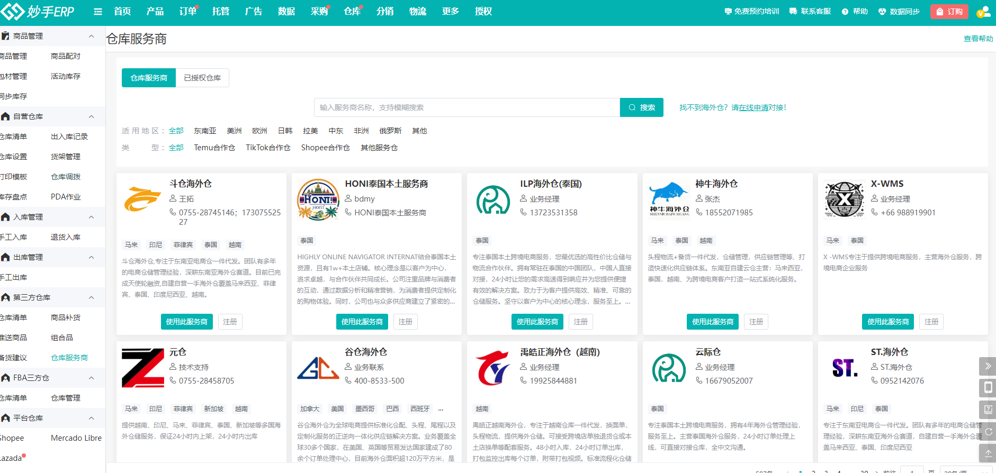Click the 订购 button
Image resolution: width=996 pixels, height=473 pixels.
(x=949, y=12)
